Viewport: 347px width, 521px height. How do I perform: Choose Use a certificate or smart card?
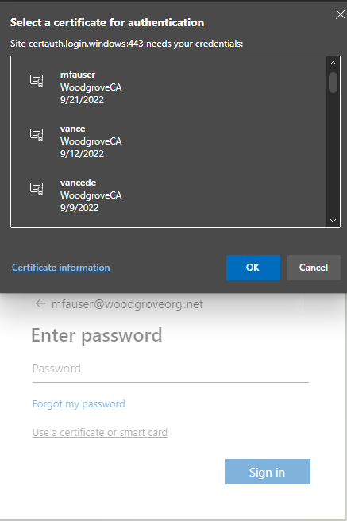(100, 433)
